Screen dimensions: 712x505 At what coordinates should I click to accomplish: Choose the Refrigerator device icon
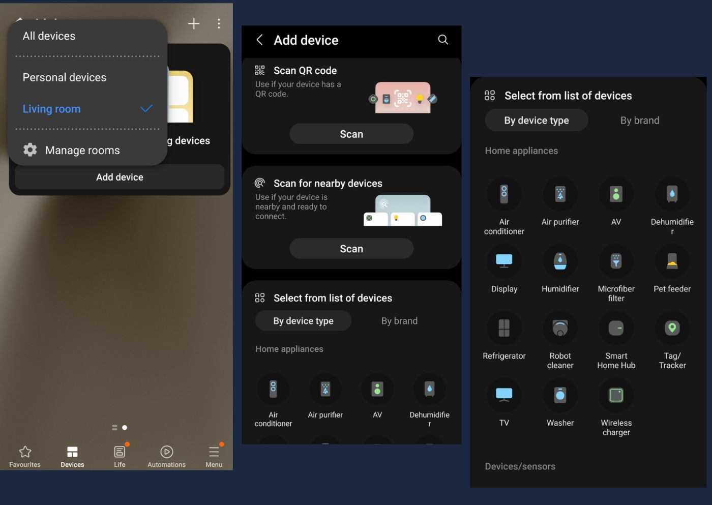(504, 329)
